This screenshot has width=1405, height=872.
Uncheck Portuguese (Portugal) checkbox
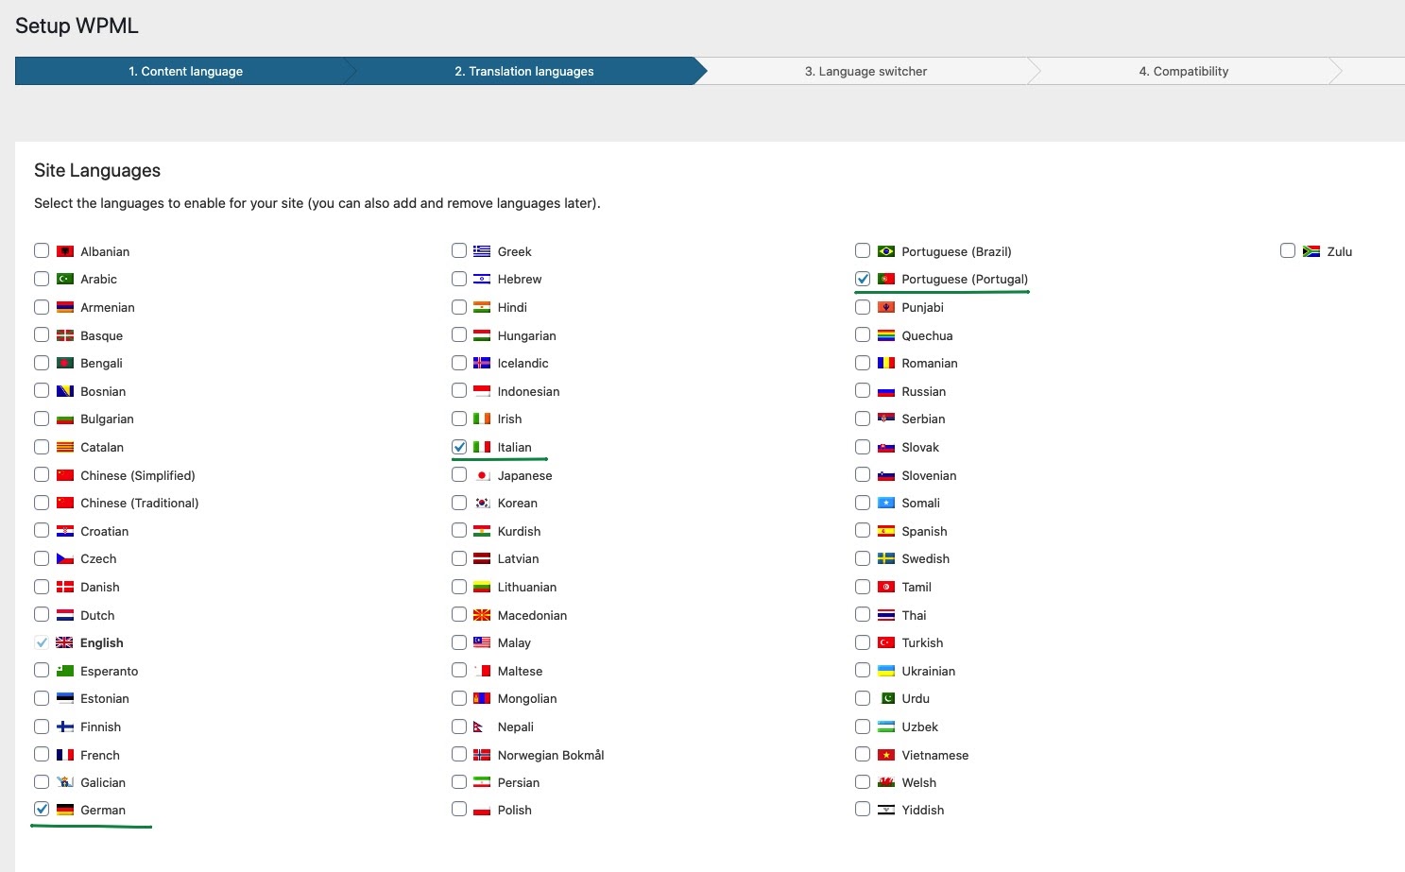coord(863,279)
